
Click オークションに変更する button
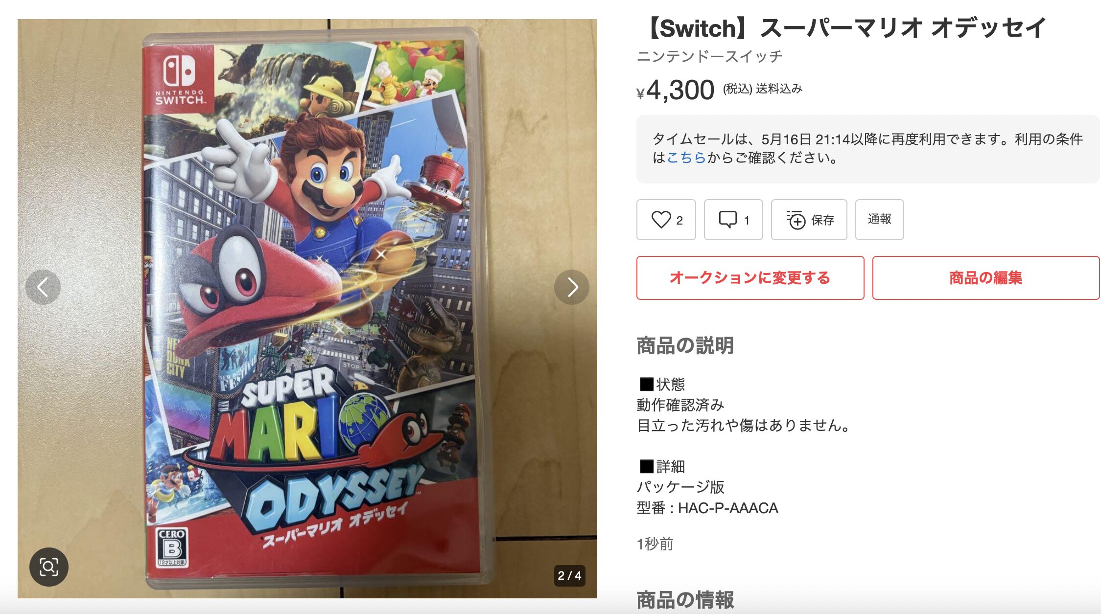(x=750, y=278)
